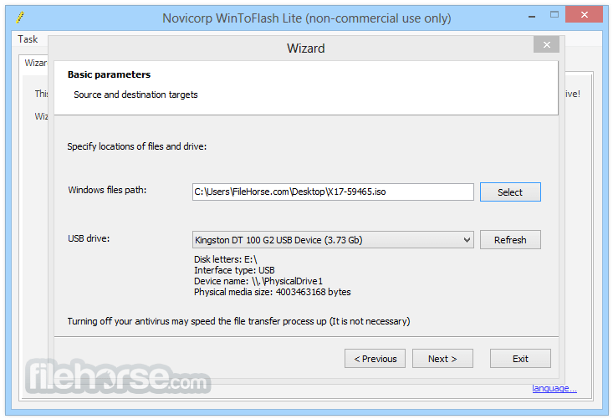This screenshot has width=613, height=419.
Task: Click the 'Interface type: USB' text
Action: 234,270
